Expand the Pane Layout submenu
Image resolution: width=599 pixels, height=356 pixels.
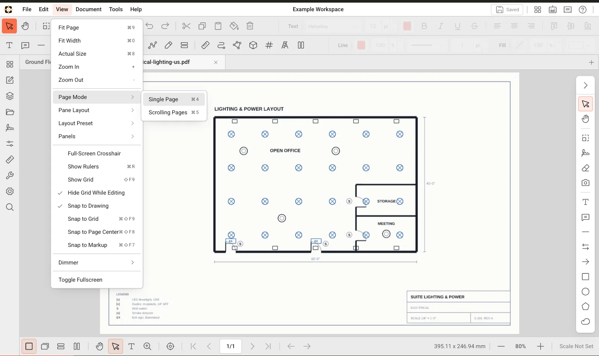point(97,110)
